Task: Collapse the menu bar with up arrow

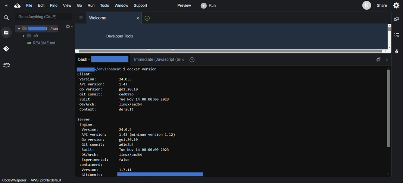Action: [x=6, y=6]
